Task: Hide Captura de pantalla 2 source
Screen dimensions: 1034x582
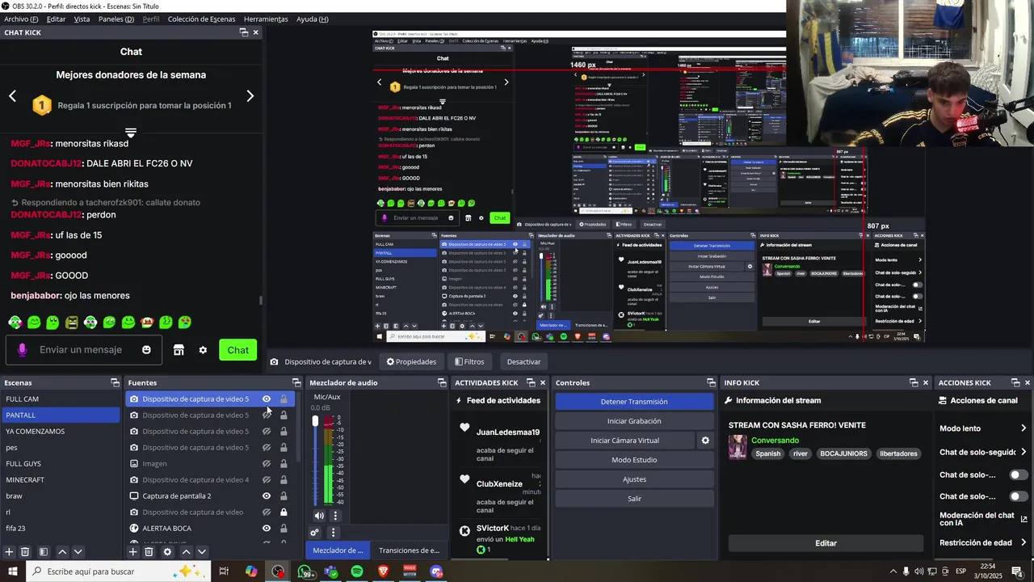Action: tap(267, 496)
